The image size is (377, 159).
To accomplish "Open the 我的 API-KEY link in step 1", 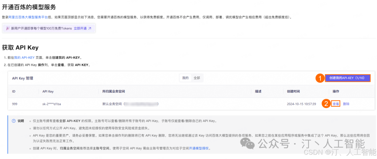I will [24, 58].
